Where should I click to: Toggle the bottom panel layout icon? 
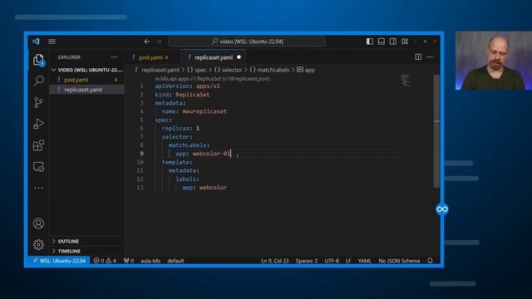coord(382,42)
